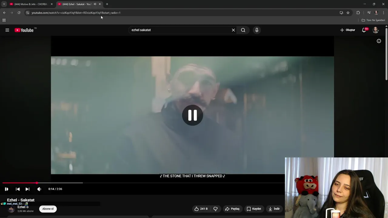Expand the tab search dropdown arrow
The width and height of the screenshot is (388, 218).
tap(4, 4)
